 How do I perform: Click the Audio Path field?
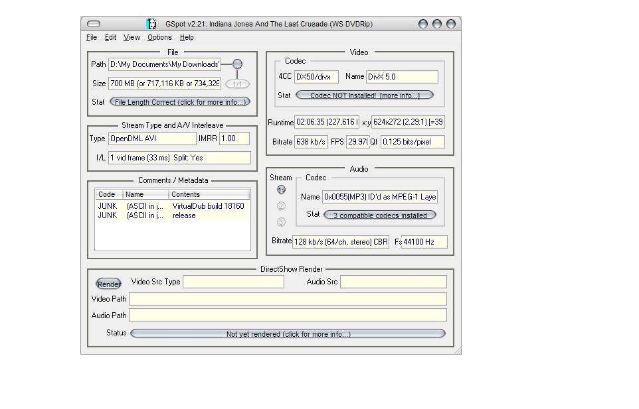(x=288, y=315)
